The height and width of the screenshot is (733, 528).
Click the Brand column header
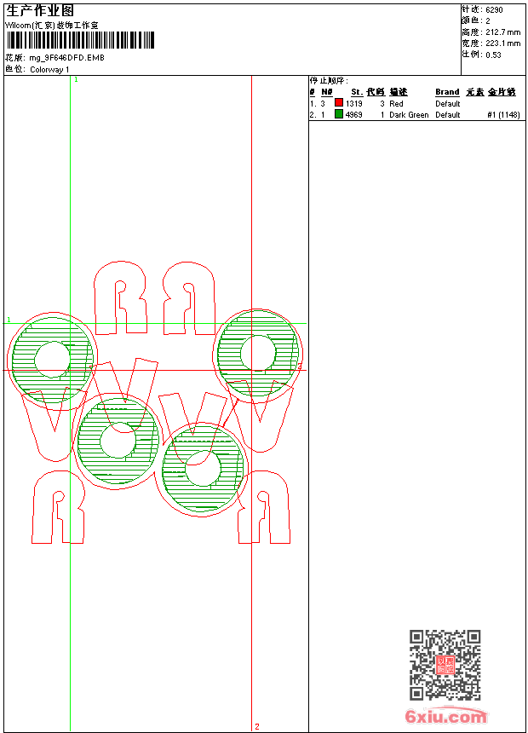[447, 92]
